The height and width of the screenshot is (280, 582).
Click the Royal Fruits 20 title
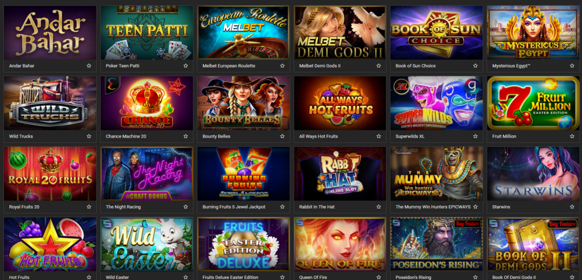[24, 207]
